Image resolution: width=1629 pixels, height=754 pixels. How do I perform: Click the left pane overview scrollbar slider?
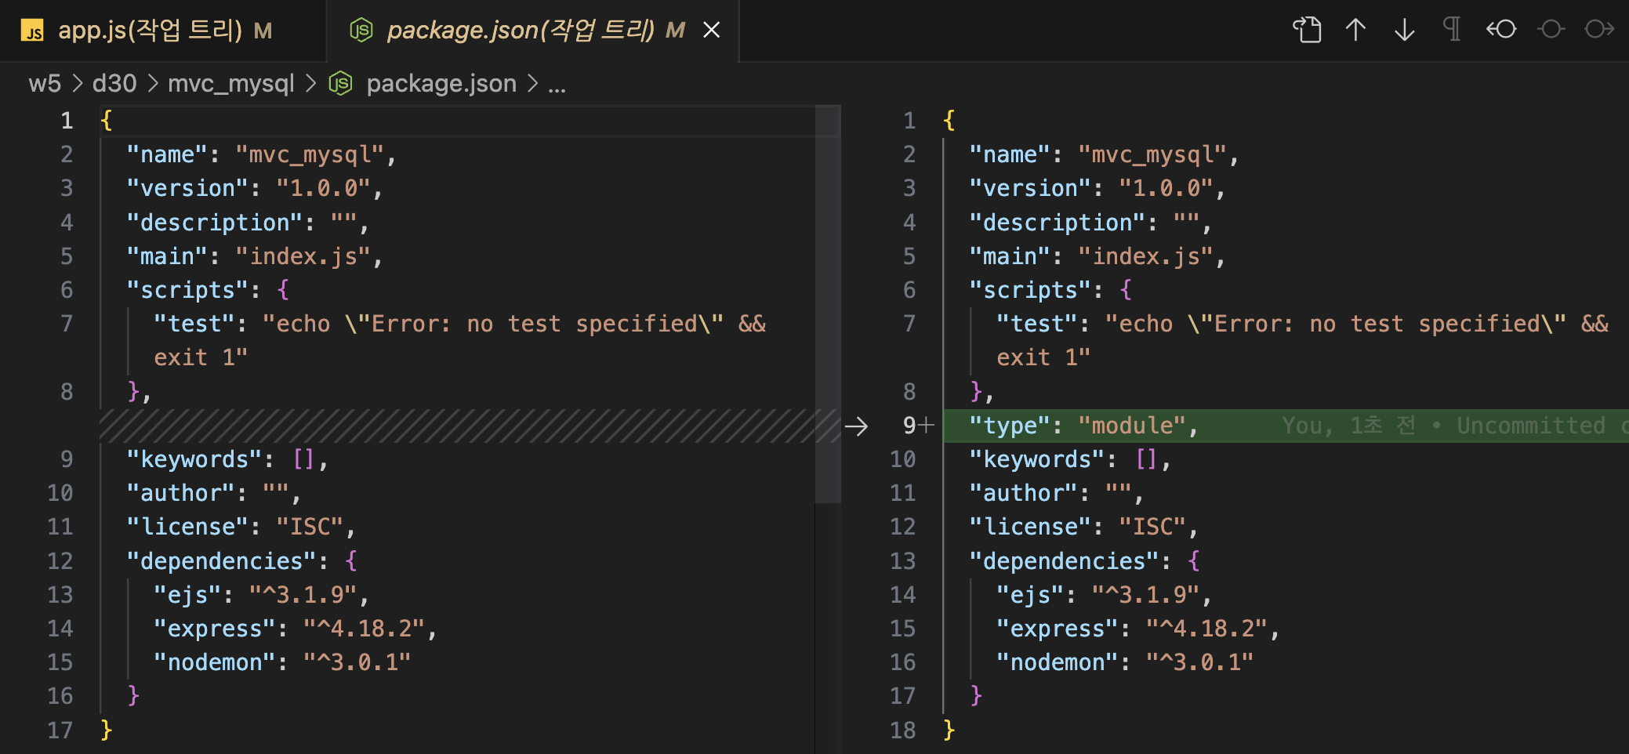coord(828,303)
